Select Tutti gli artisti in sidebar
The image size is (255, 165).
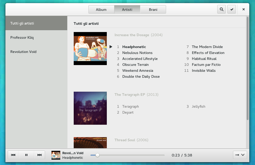pyautogui.click(x=36, y=23)
